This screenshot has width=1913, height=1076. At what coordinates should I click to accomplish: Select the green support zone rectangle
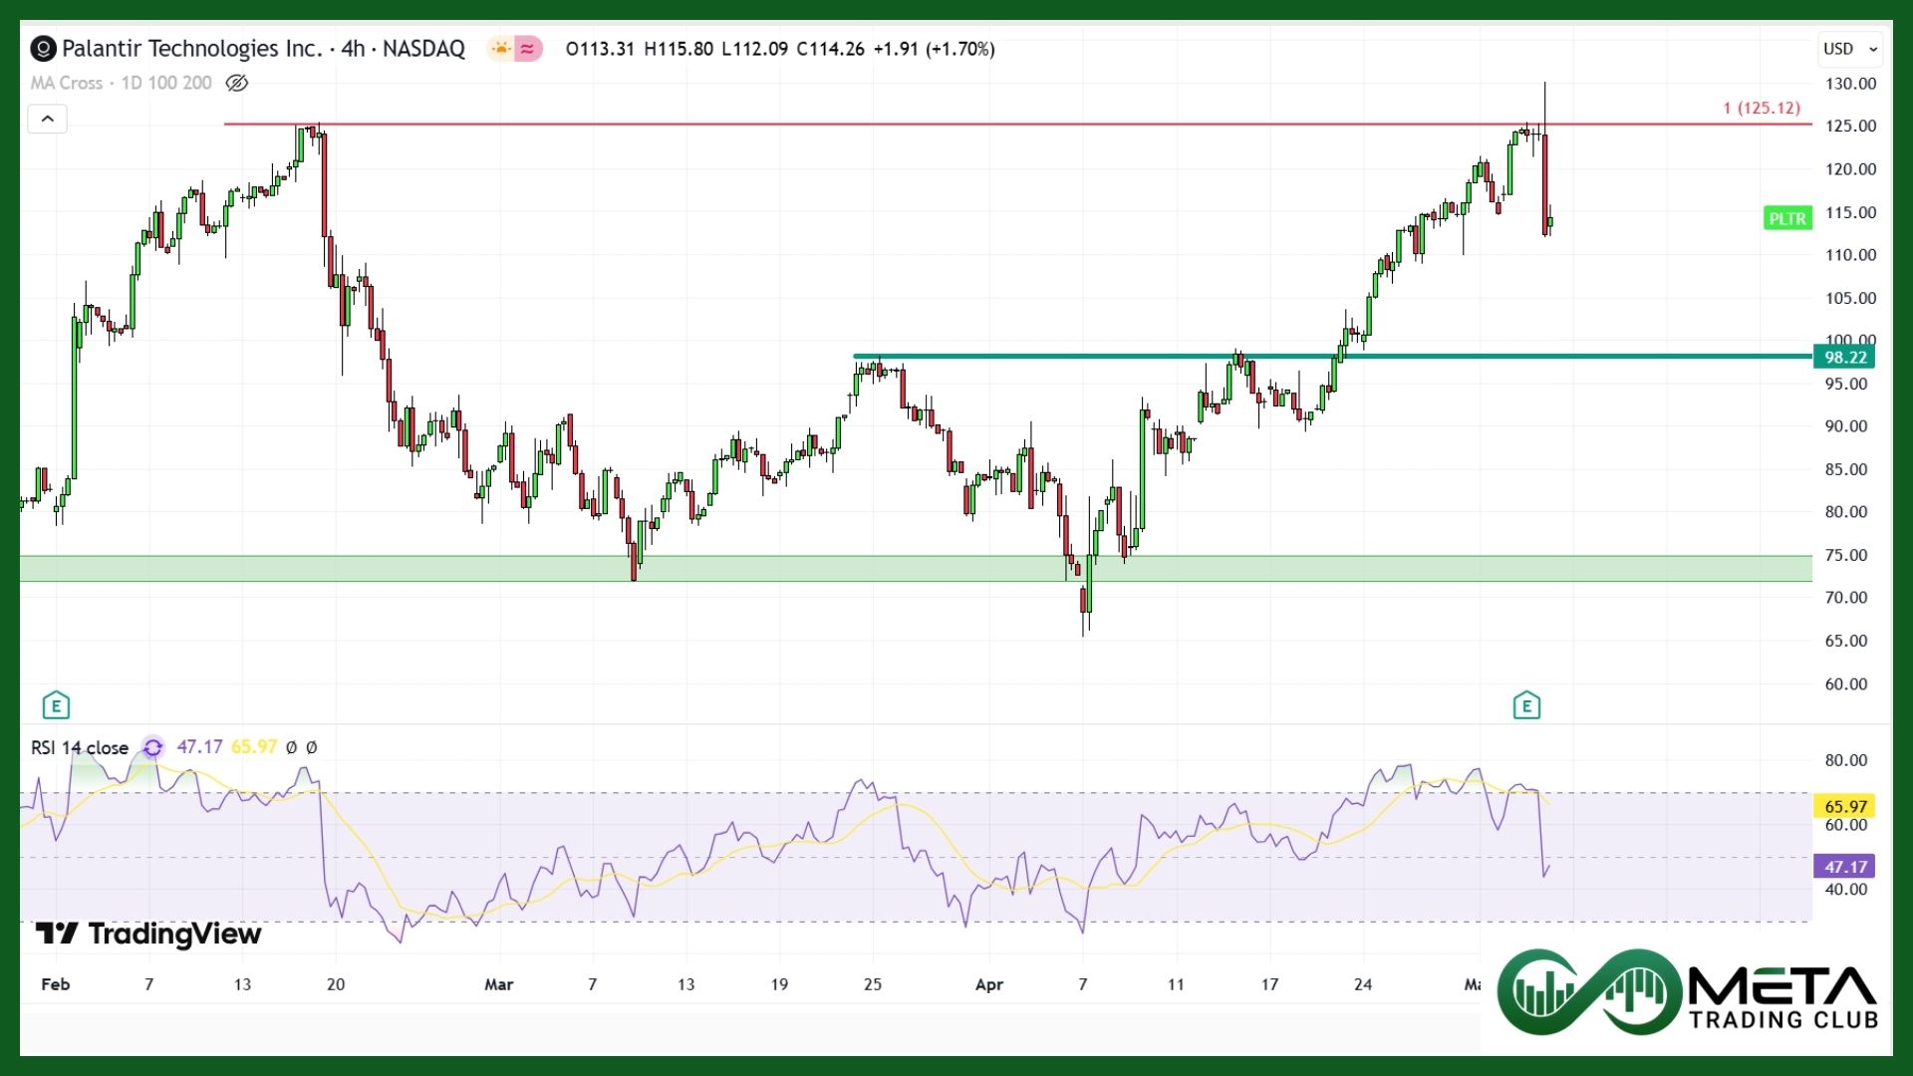[916, 569]
